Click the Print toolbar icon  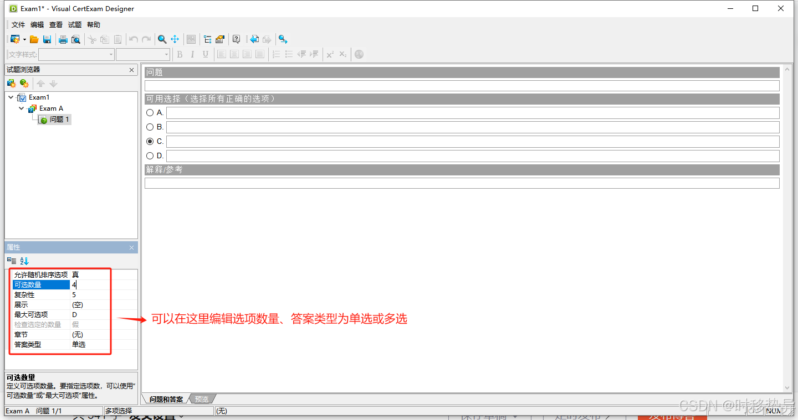click(x=63, y=39)
